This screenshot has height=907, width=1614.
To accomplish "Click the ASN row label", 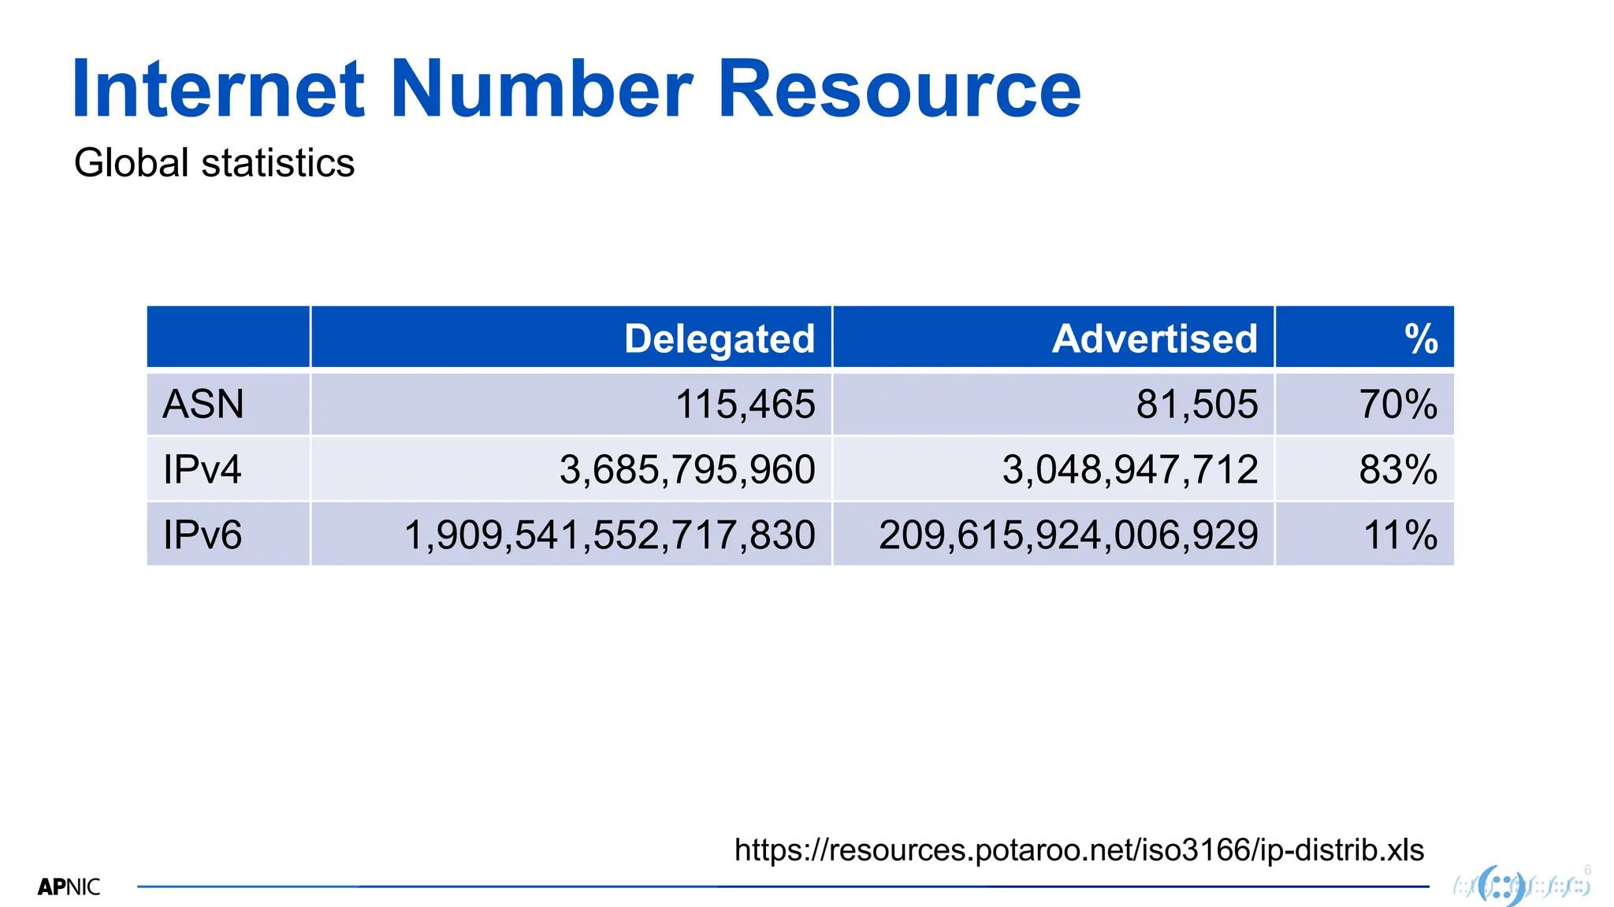I will pos(203,404).
